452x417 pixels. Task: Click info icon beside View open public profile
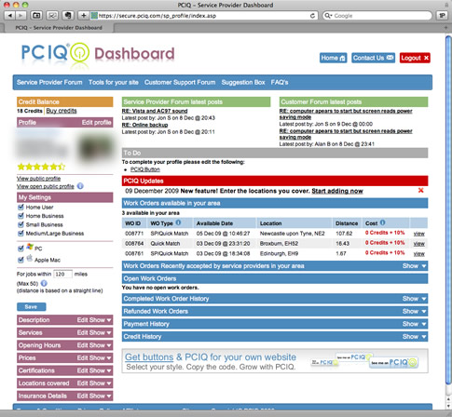point(80,186)
